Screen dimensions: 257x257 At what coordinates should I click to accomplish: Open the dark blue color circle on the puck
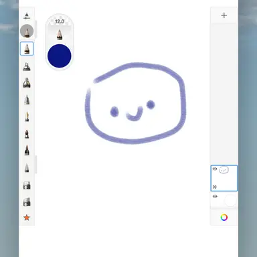[x=60, y=56]
